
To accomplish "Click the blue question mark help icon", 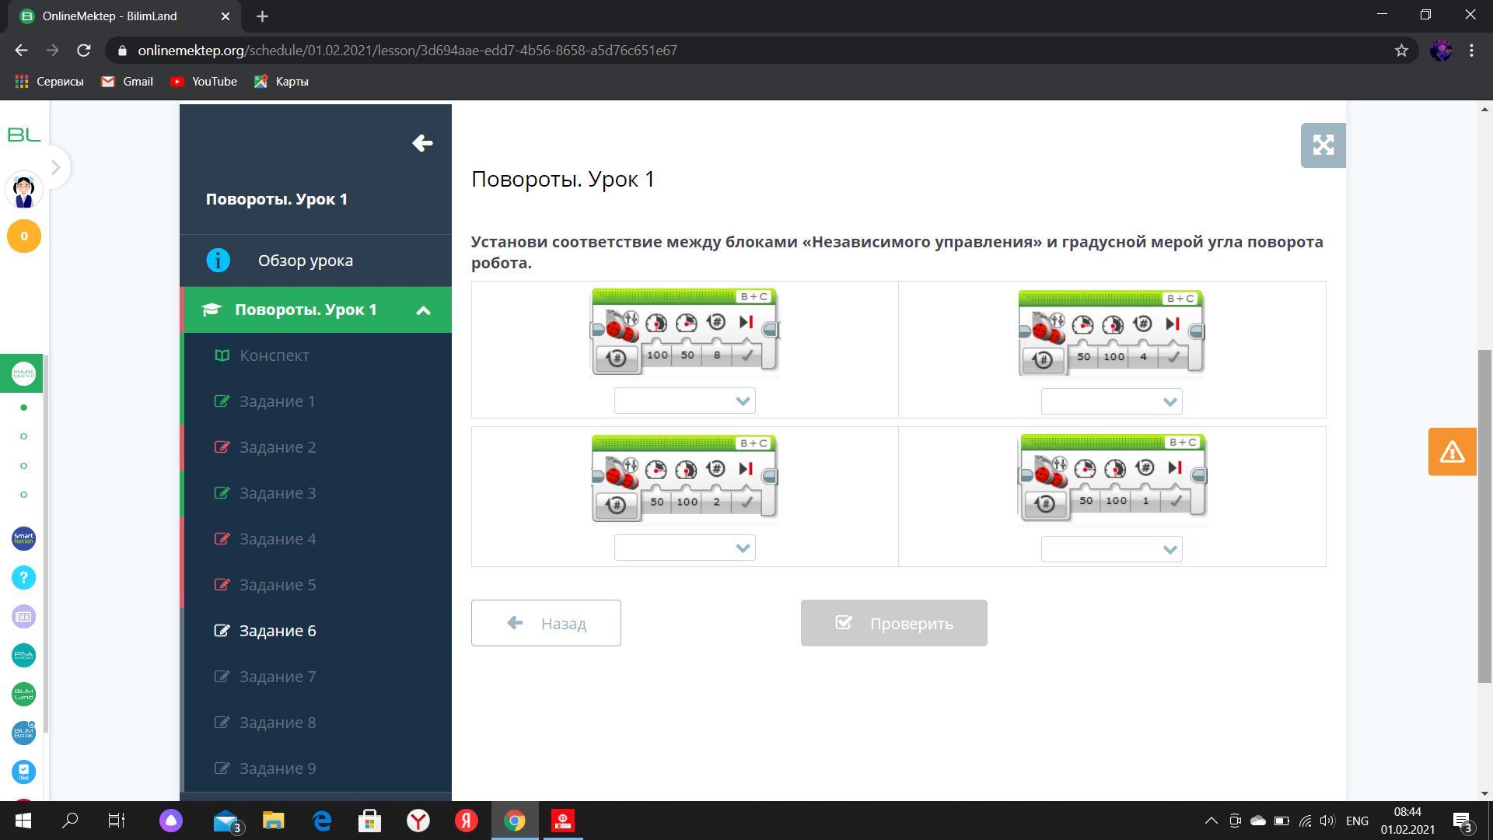I will point(23,577).
